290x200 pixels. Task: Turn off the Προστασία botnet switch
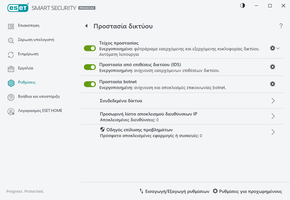point(90,84)
